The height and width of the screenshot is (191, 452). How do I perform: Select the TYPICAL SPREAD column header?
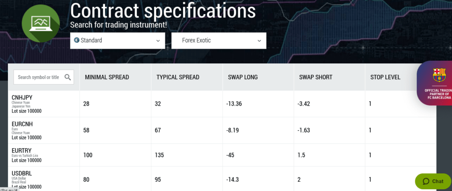tap(178, 77)
